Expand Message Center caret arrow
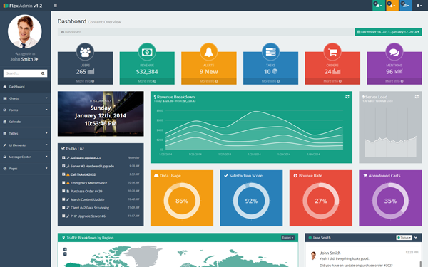Screen dimensions: 428x267 pyautogui.click(x=46, y=157)
